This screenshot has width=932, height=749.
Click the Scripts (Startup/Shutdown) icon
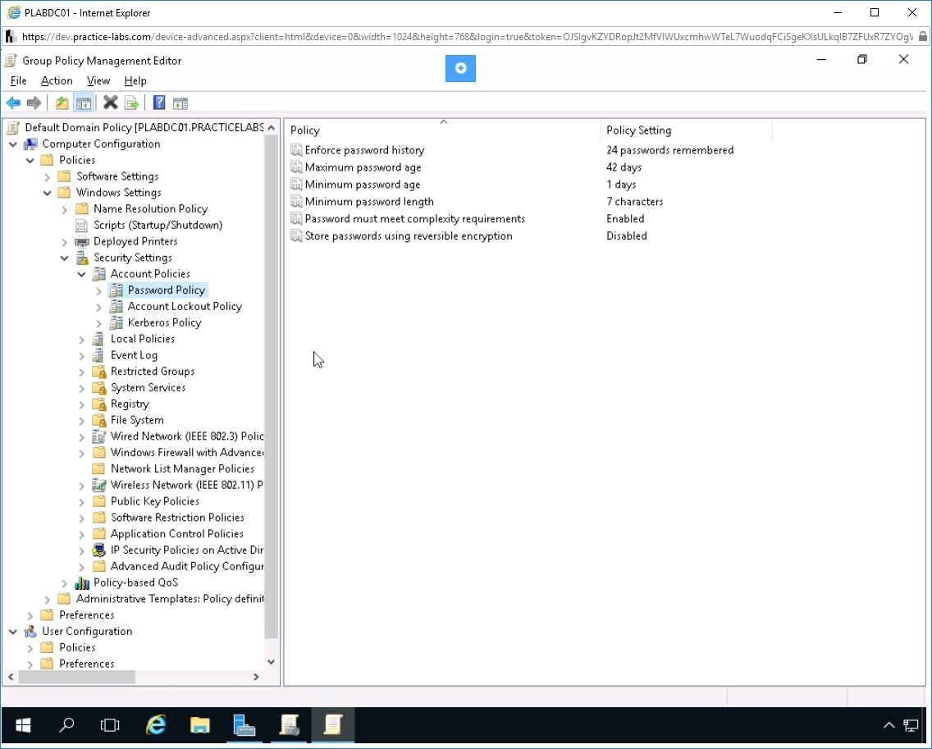[x=81, y=226]
